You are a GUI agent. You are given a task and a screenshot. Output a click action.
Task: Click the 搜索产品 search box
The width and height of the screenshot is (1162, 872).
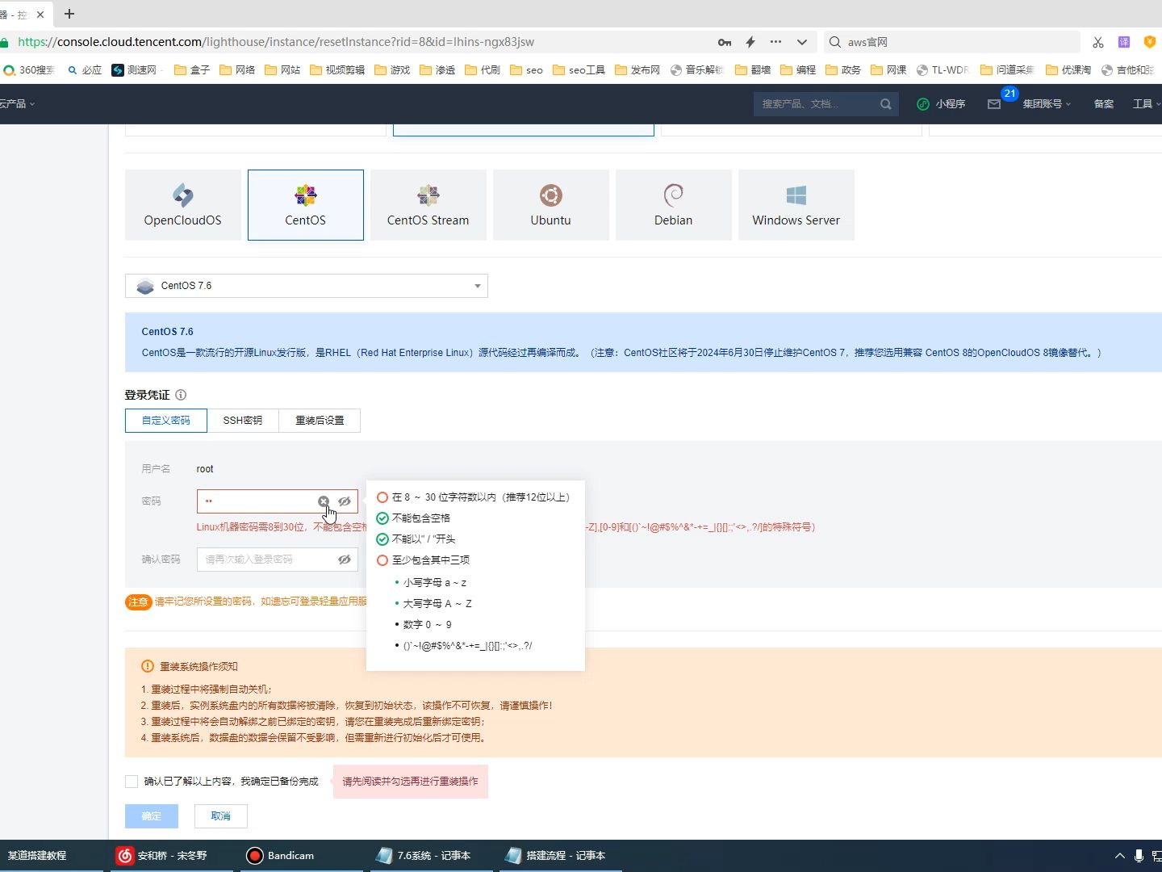[x=826, y=104]
